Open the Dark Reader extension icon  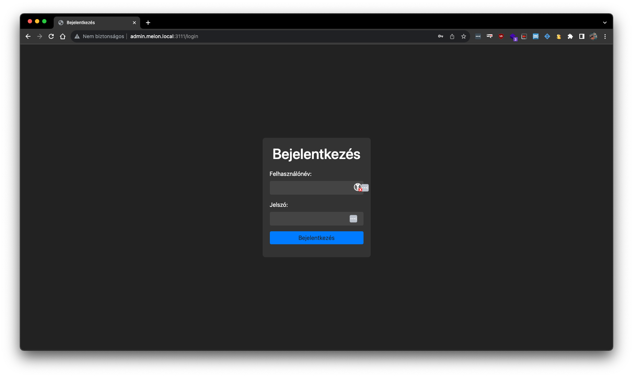tap(582, 36)
